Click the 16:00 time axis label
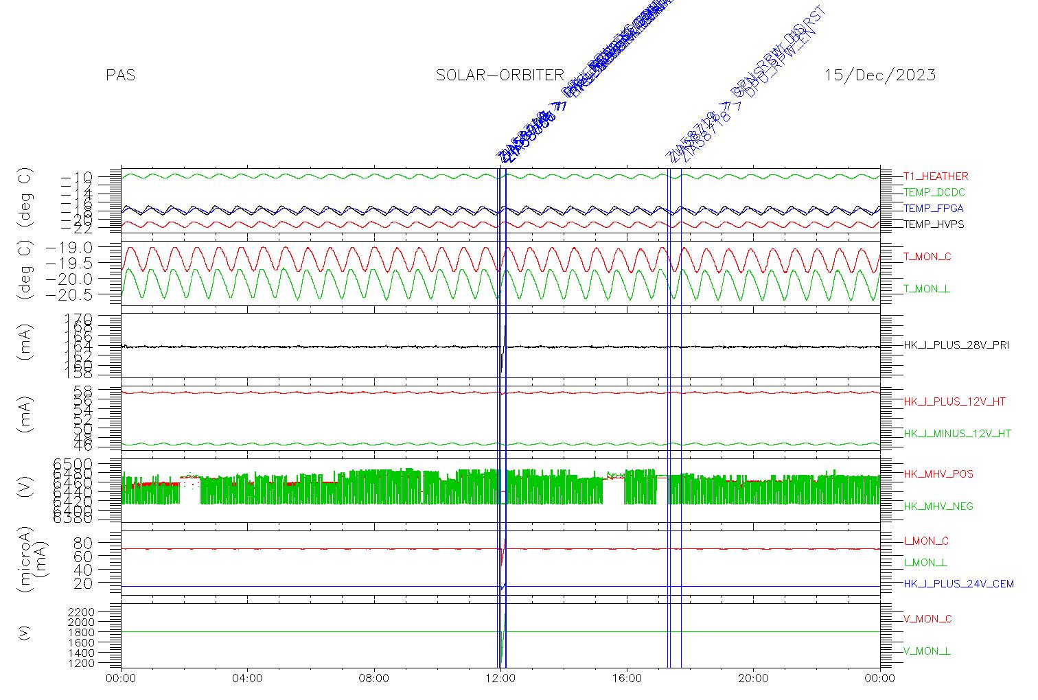The image size is (1038, 700). (627, 679)
